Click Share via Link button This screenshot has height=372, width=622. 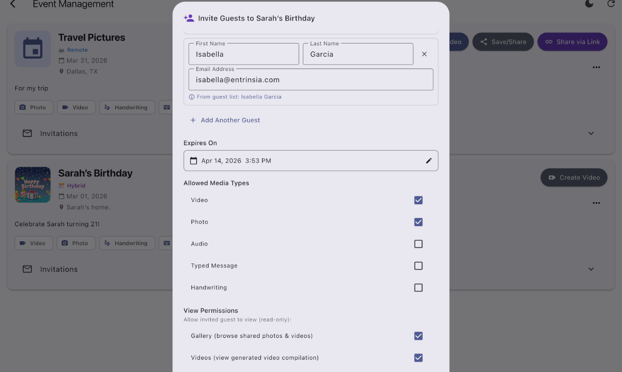click(573, 42)
